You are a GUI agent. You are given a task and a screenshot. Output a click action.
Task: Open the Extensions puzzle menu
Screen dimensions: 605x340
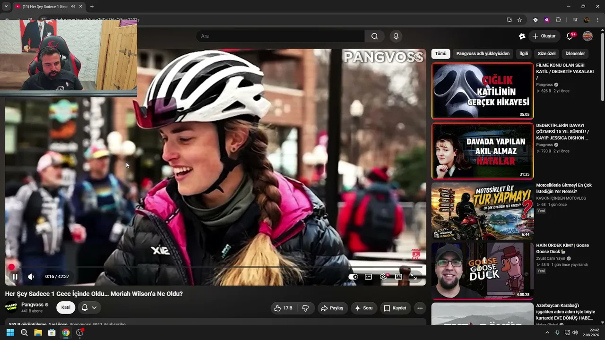(558, 20)
